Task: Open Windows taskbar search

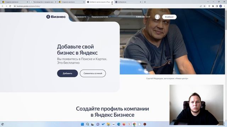Action: click(x=88, y=124)
